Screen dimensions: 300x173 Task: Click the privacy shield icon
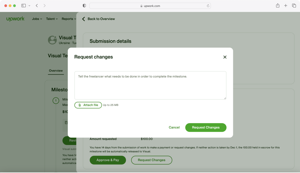(84, 6)
